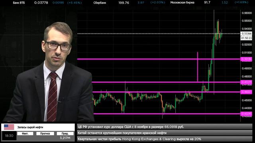Click the 0.54000 price axis label

click(247, 29)
